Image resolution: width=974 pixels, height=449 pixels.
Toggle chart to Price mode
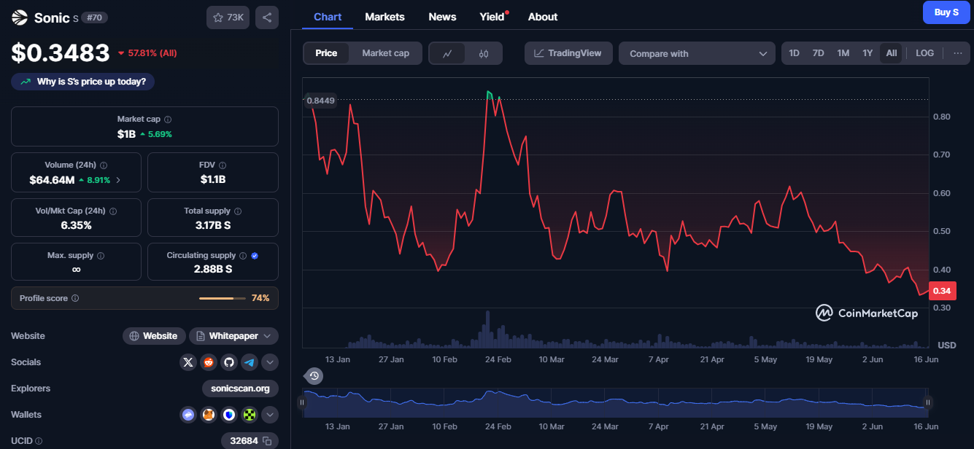click(326, 53)
